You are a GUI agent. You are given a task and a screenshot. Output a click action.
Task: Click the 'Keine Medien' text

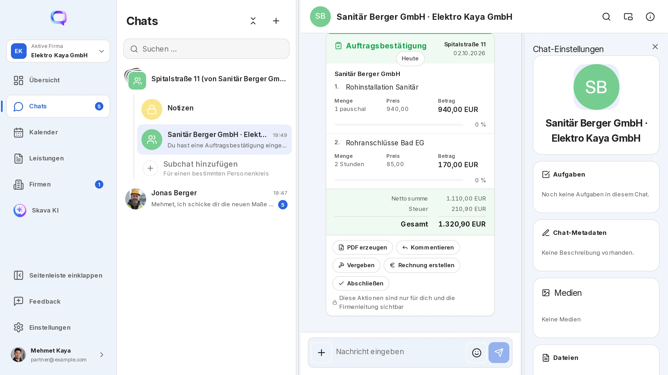(561, 320)
